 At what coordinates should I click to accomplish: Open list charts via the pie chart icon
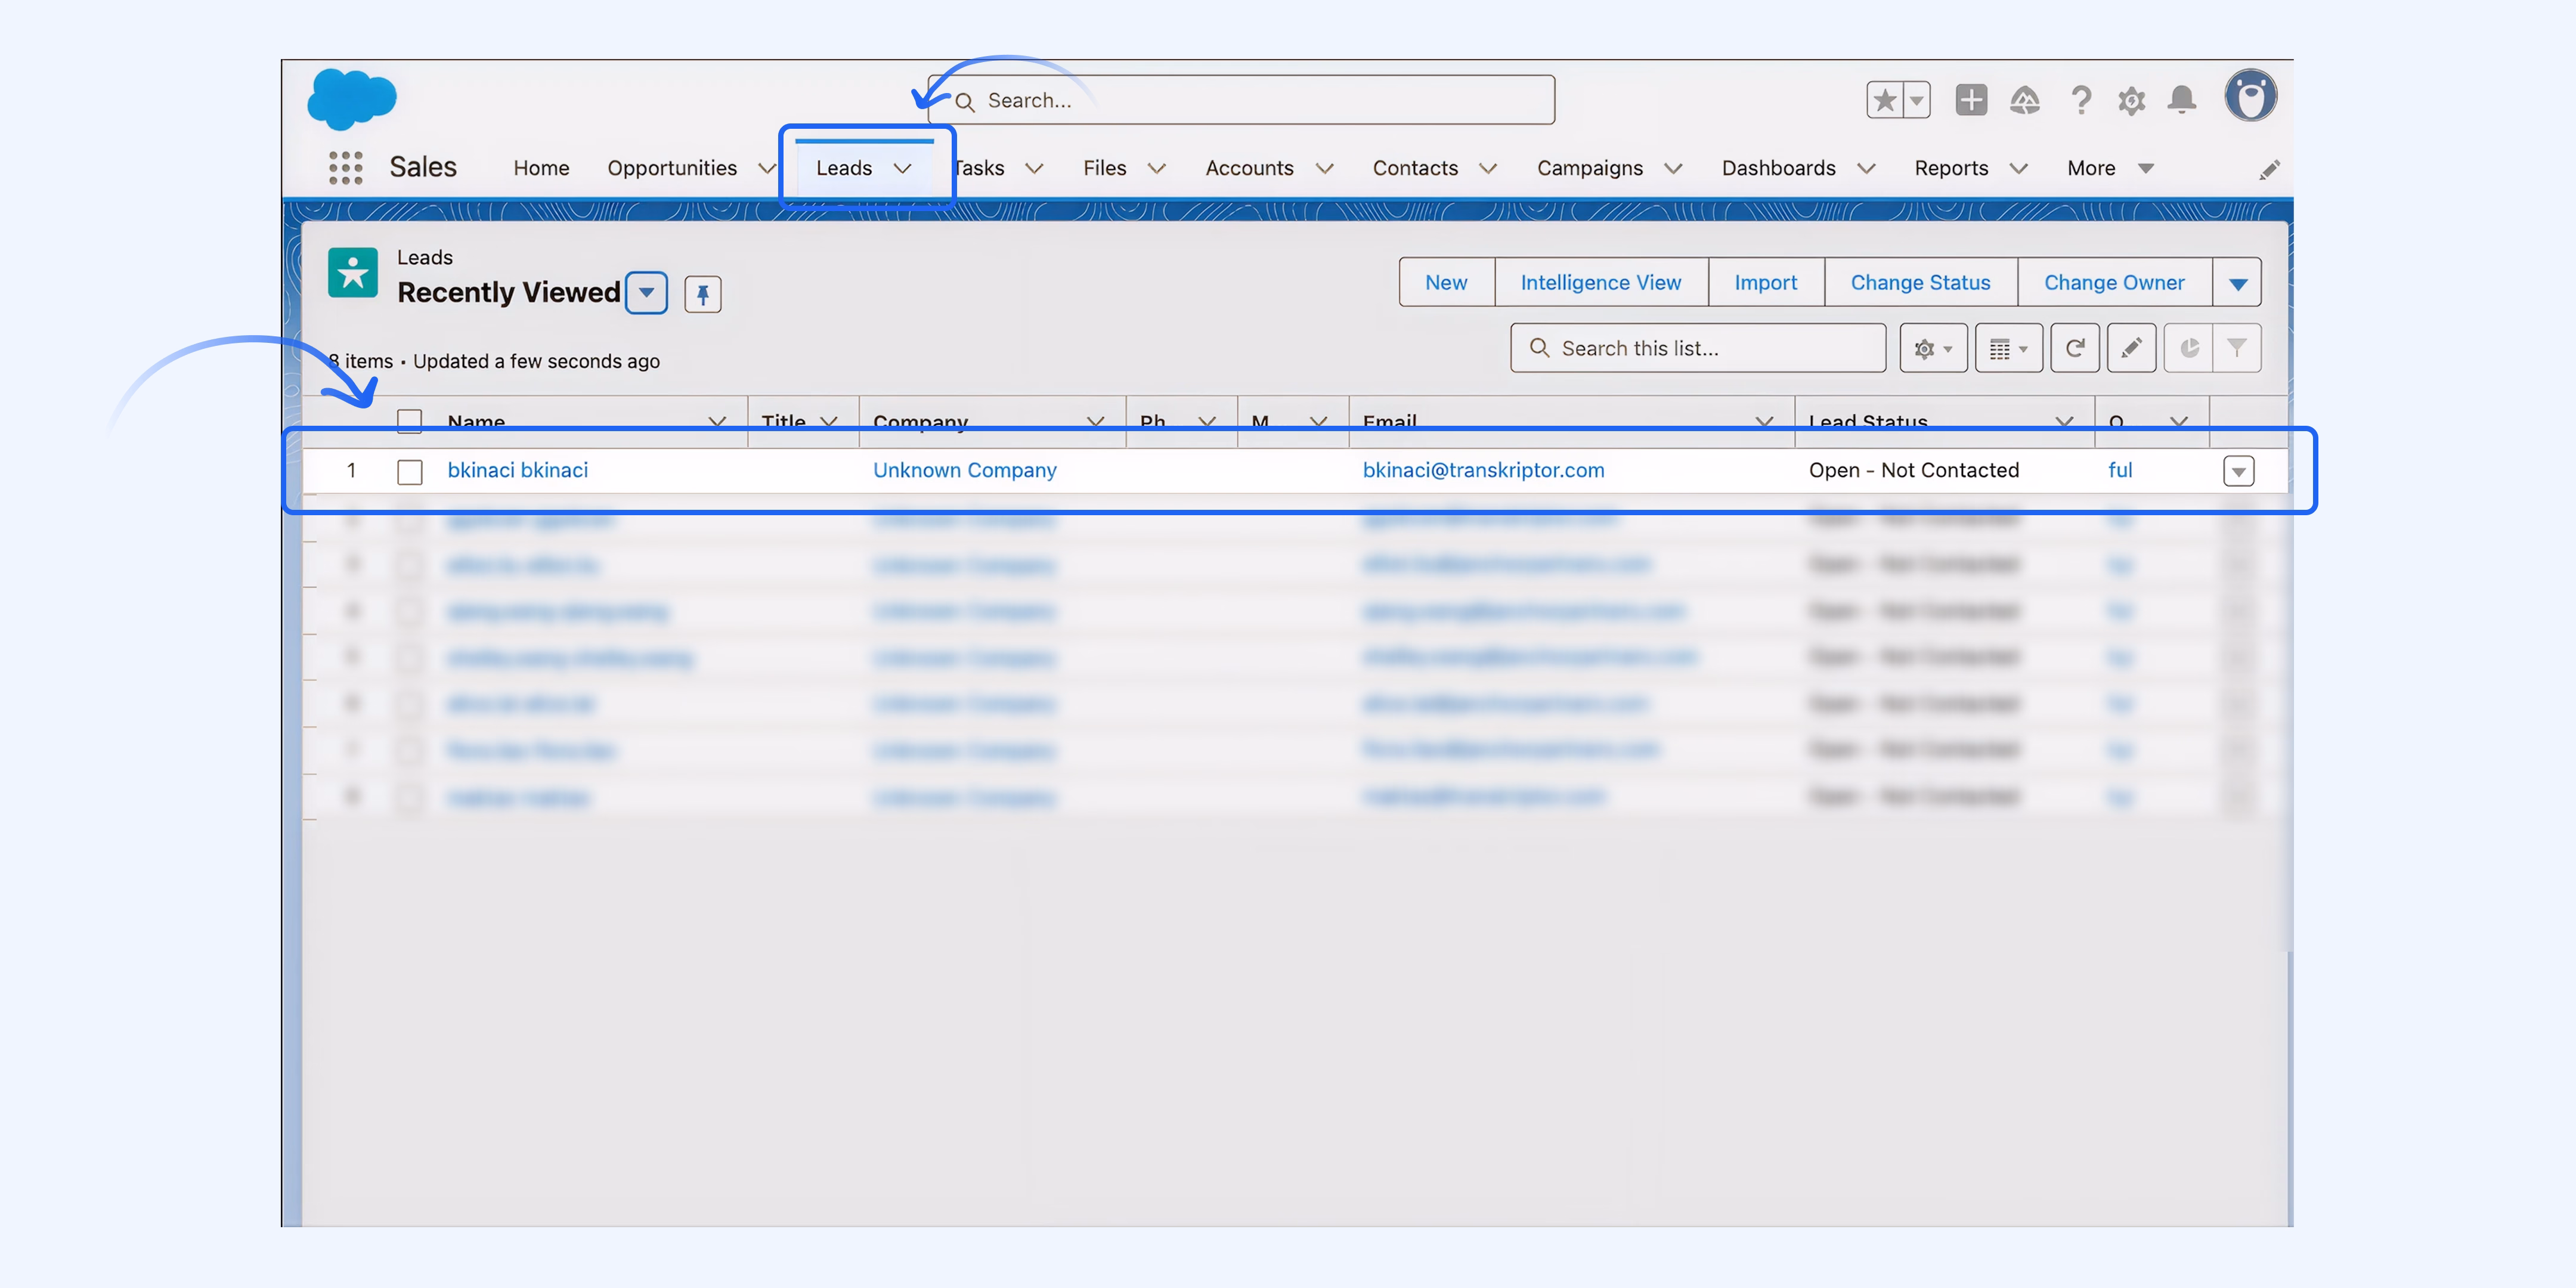[2190, 348]
